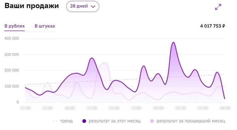
Task: Switch to the В рублях tab
Action: [15, 26]
